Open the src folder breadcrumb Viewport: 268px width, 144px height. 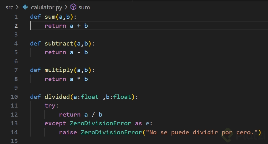click(9, 7)
